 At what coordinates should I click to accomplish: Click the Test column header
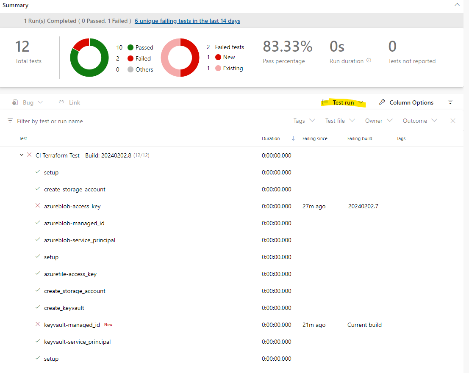tap(23, 138)
